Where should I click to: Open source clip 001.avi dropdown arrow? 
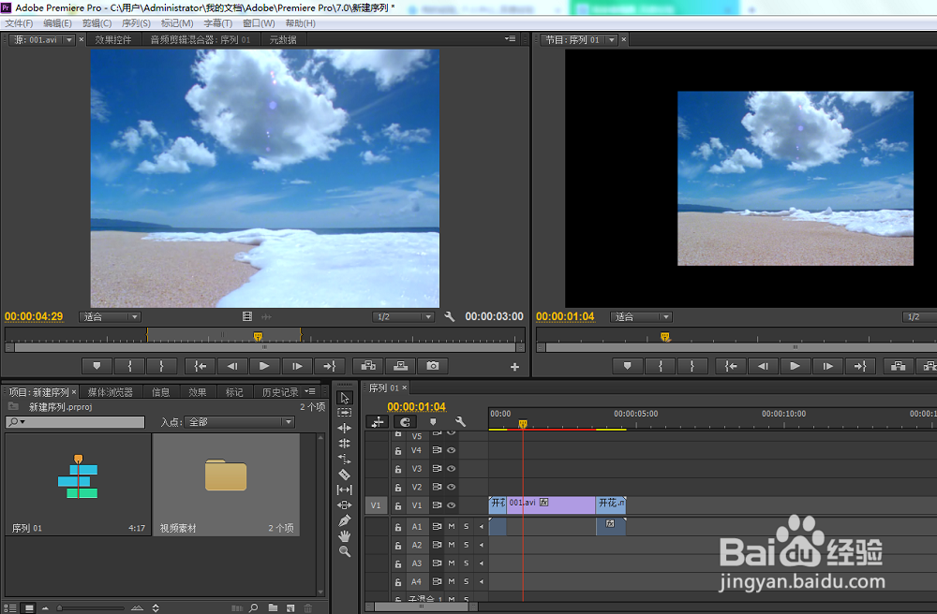tap(69, 40)
